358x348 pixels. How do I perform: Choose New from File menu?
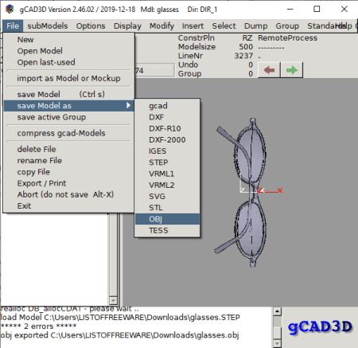tap(68, 40)
